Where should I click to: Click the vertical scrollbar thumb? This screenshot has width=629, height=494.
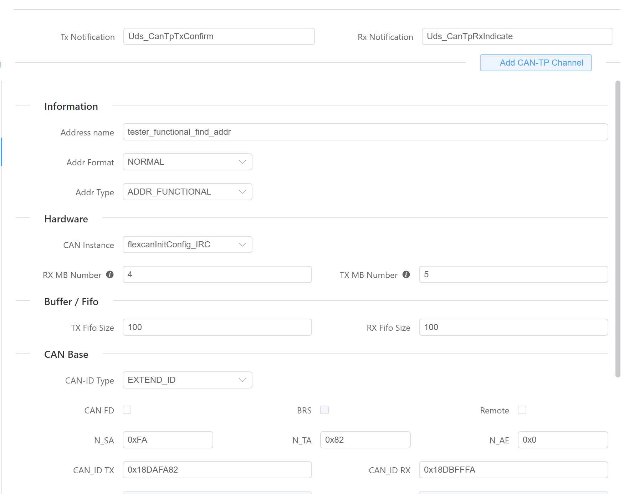[x=618, y=228]
